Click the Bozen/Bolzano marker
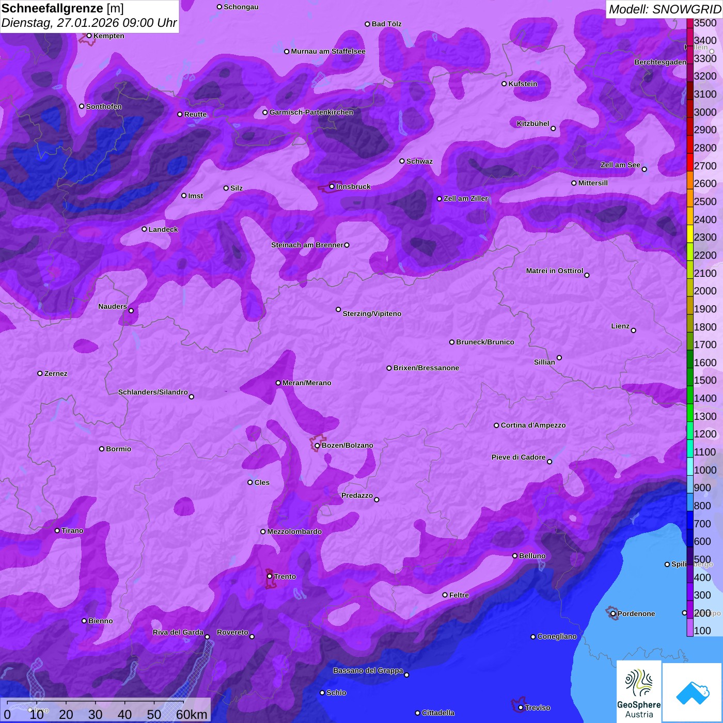 point(317,446)
